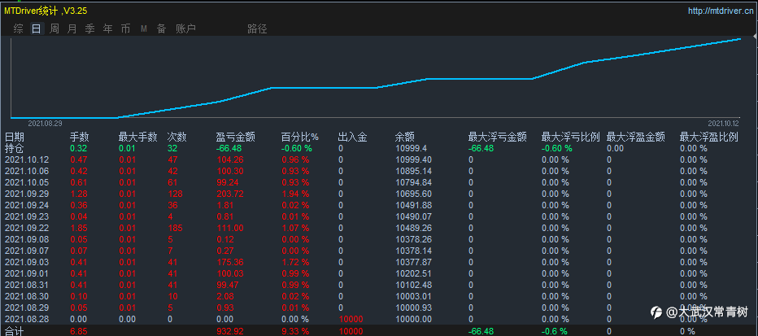
Task: Click lots value 1.28
Action: click(78, 194)
